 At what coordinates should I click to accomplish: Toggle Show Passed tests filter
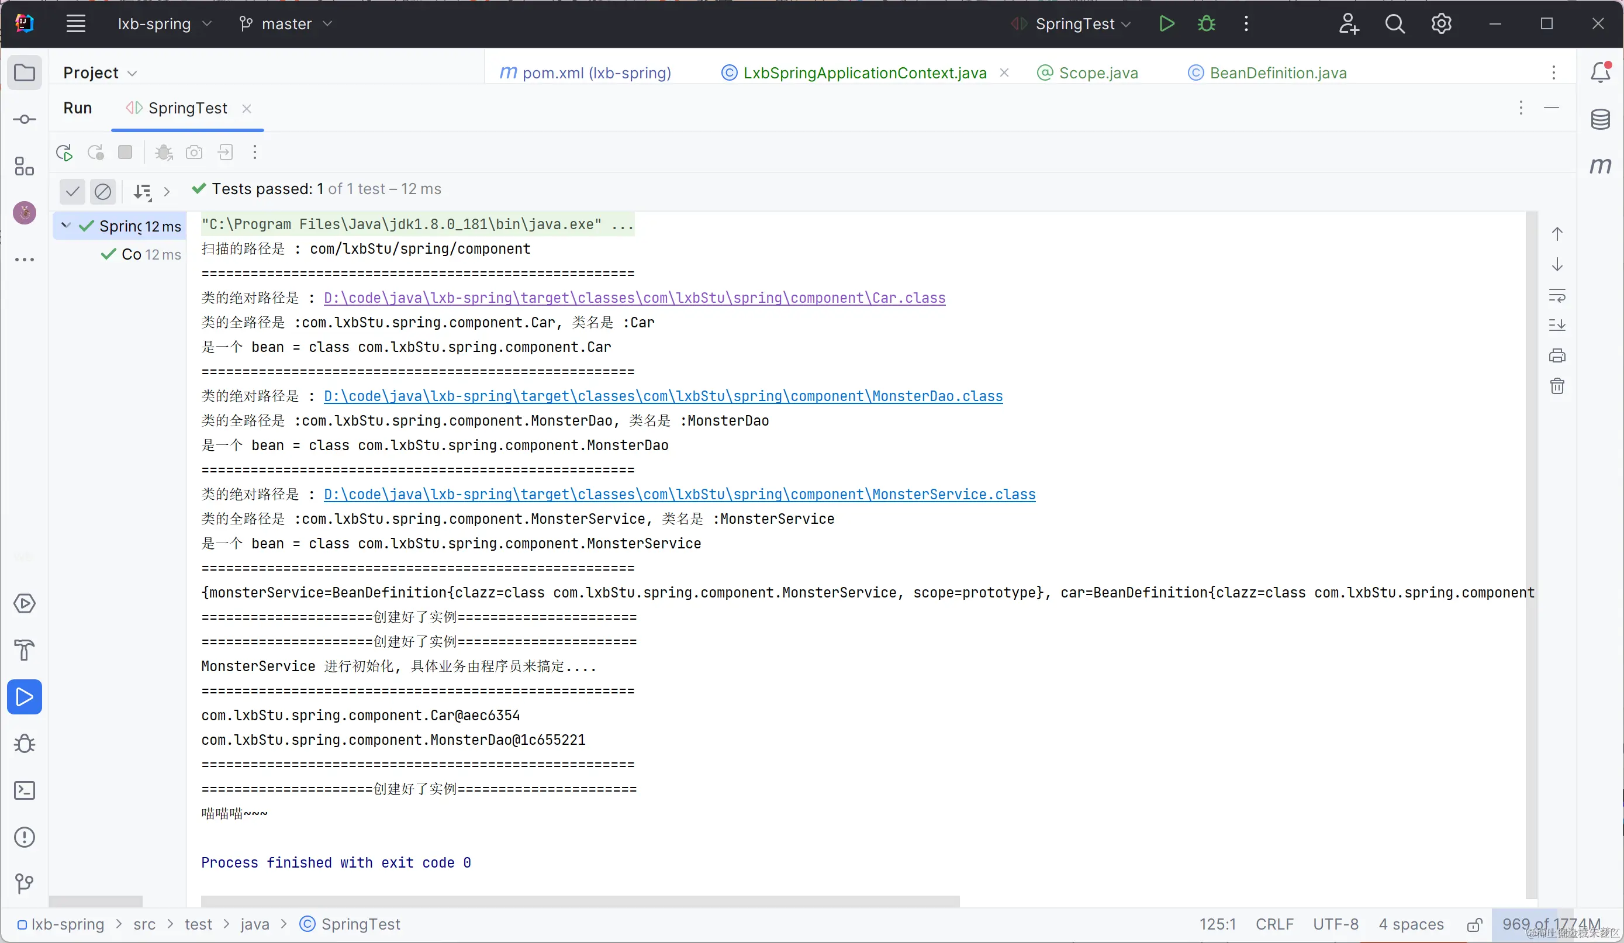pyautogui.click(x=72, y=191)
